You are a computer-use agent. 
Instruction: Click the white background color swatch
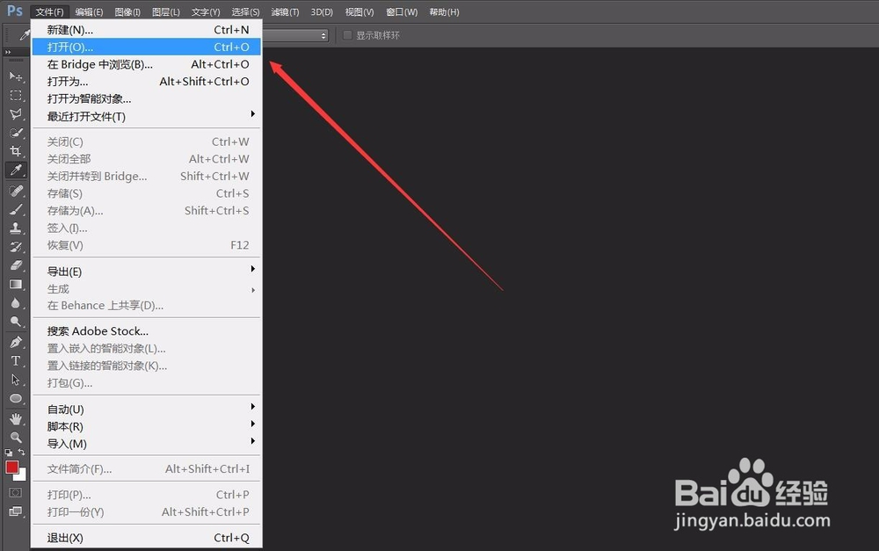pyautogui.click(x=22, y=477)
